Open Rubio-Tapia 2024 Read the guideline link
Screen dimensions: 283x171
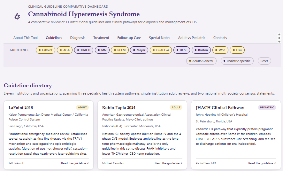168,163
